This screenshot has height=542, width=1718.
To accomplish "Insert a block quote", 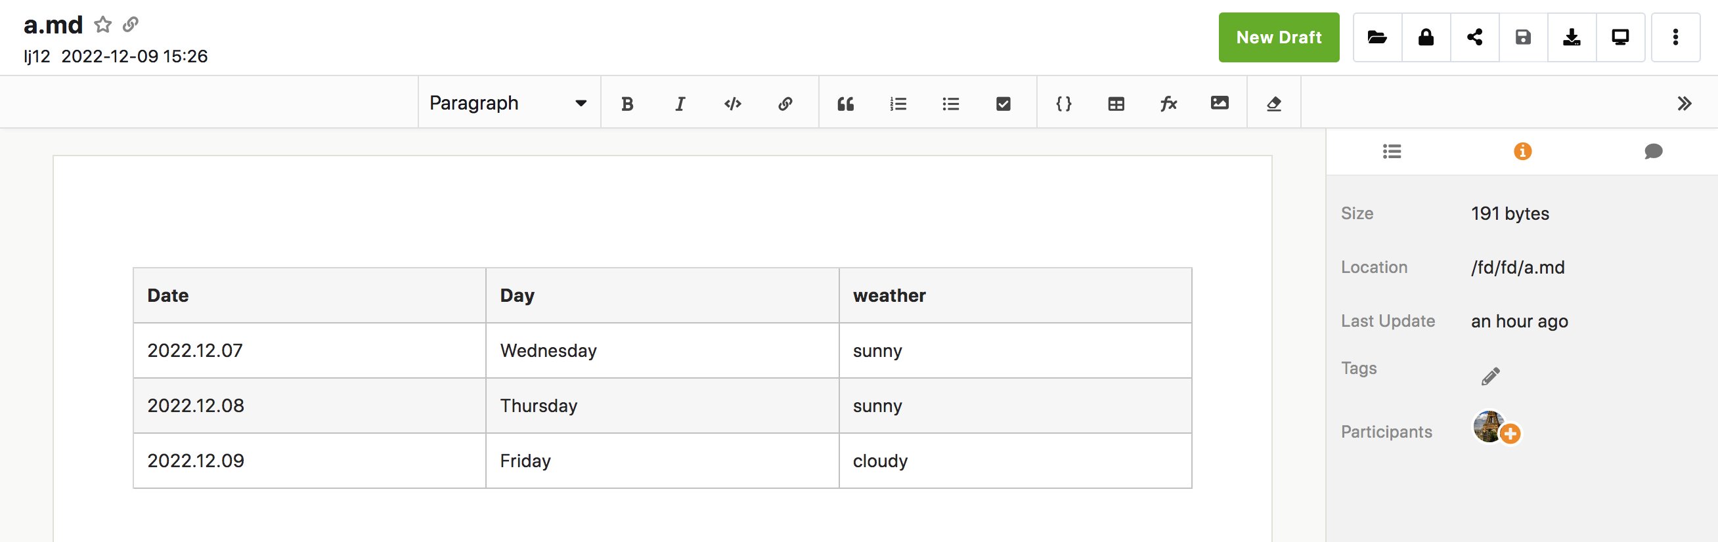I will 846,104.
